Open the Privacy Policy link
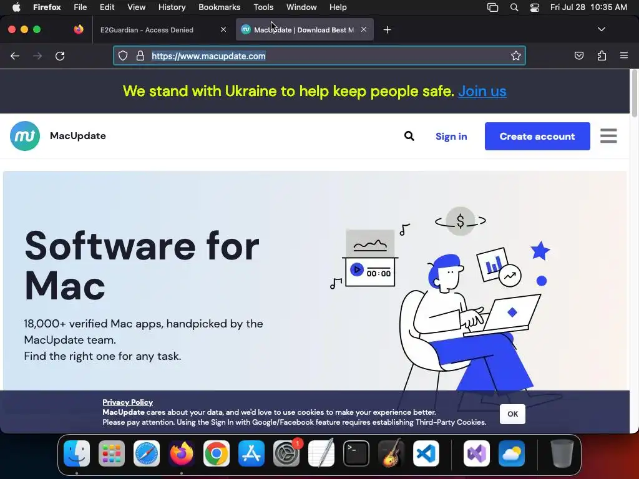This screenshot has height=479, width=639. [127, 402]
